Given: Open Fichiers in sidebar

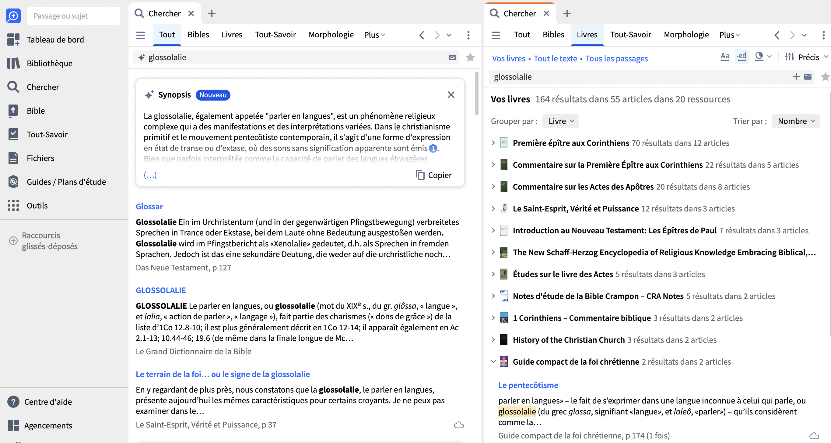Looking at the screenshot, I should tap(31, 158).
